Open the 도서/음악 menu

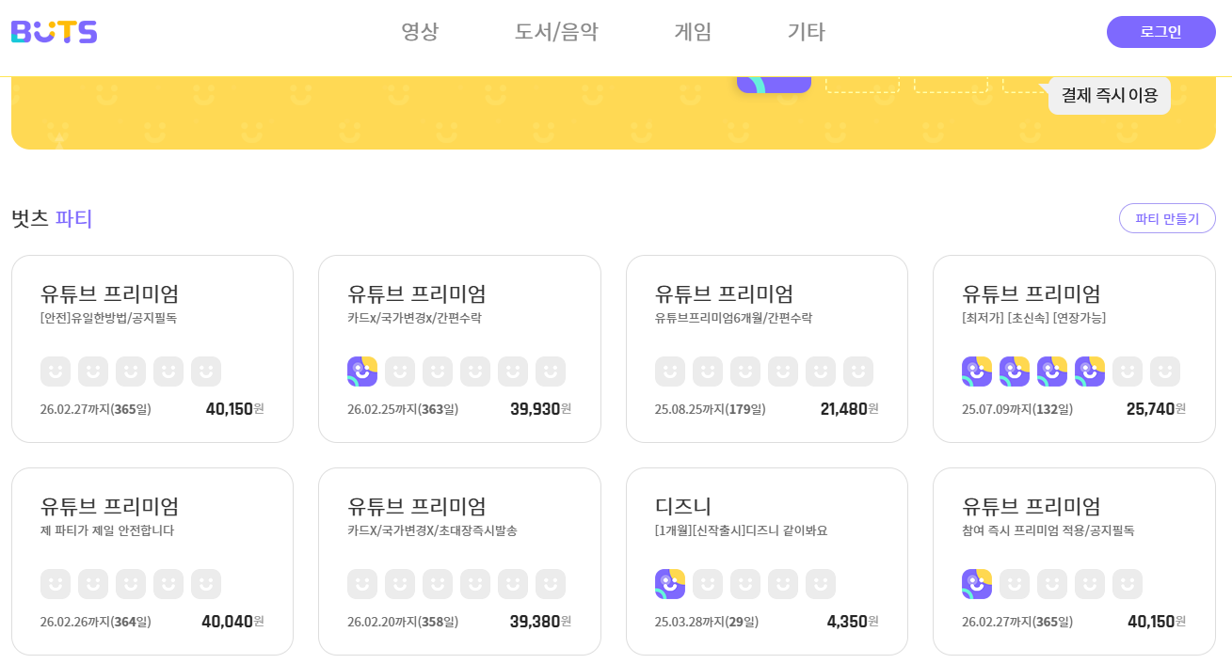pos(556,32)
